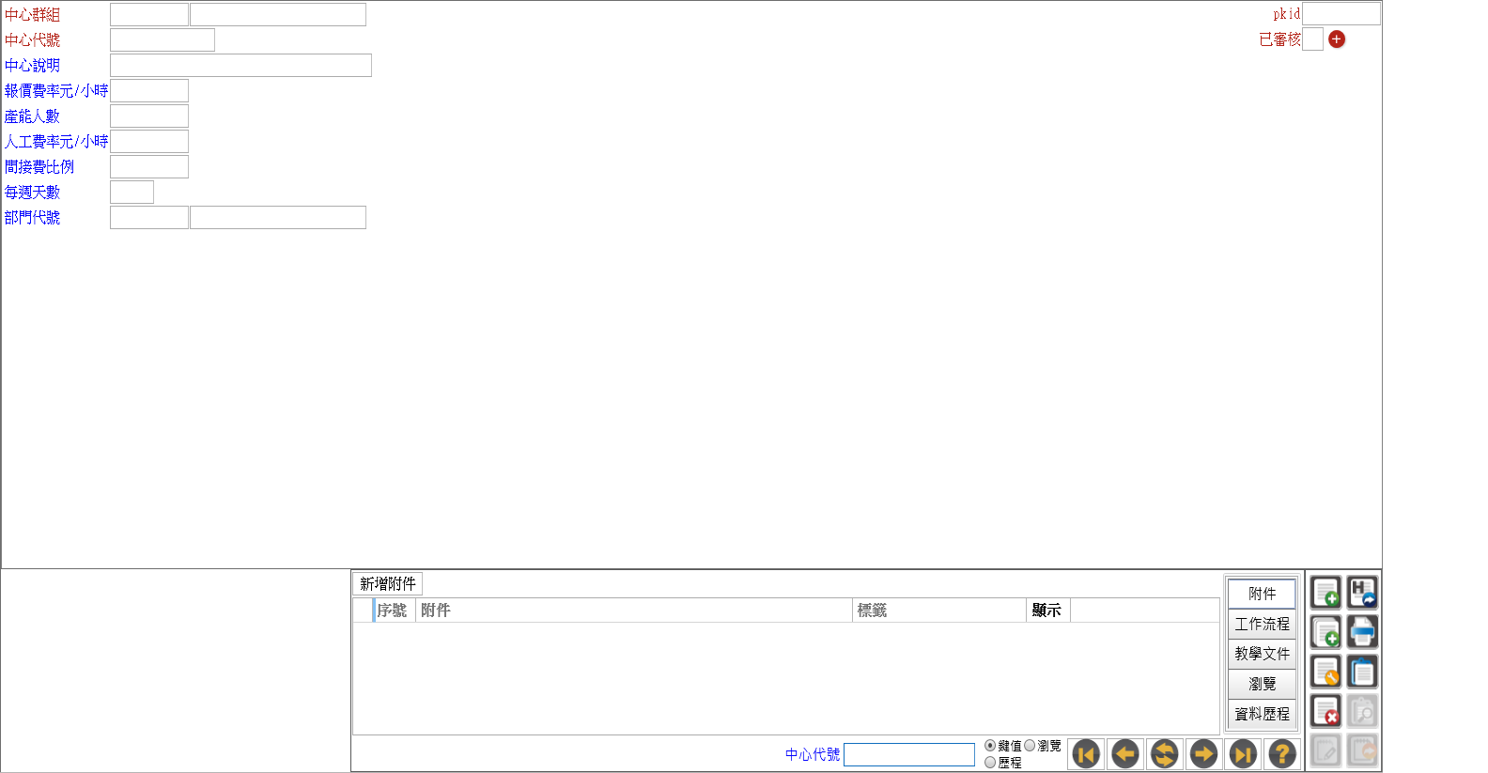The height and width of the screenshot is (773, 1488).
Task: Select the 歷程 radio button
Action: [x=990, y=763]
